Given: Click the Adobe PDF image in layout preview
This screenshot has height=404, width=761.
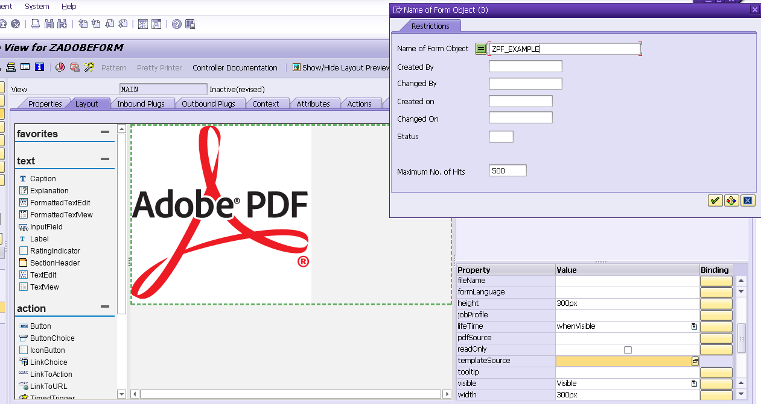Looking at the screenshot, I should [x=221, y=213].
